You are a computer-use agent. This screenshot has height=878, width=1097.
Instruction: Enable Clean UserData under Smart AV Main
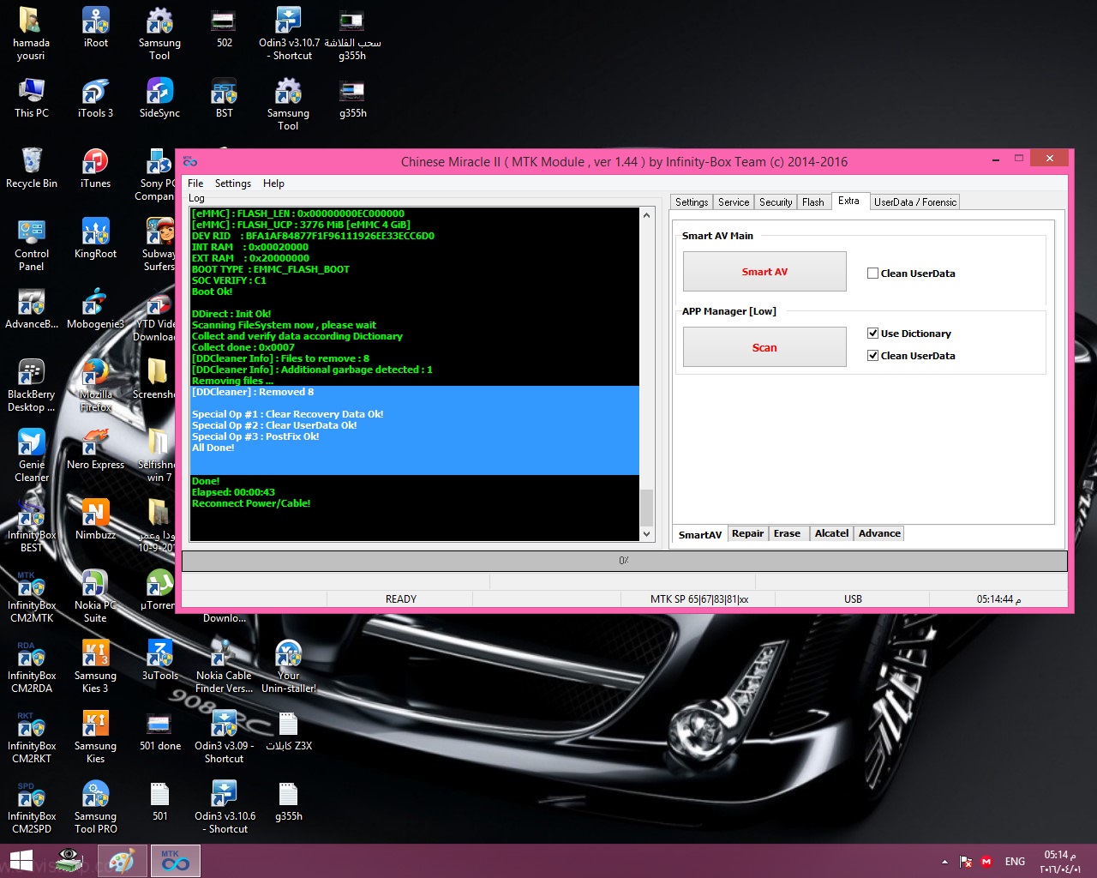(872, 274)
